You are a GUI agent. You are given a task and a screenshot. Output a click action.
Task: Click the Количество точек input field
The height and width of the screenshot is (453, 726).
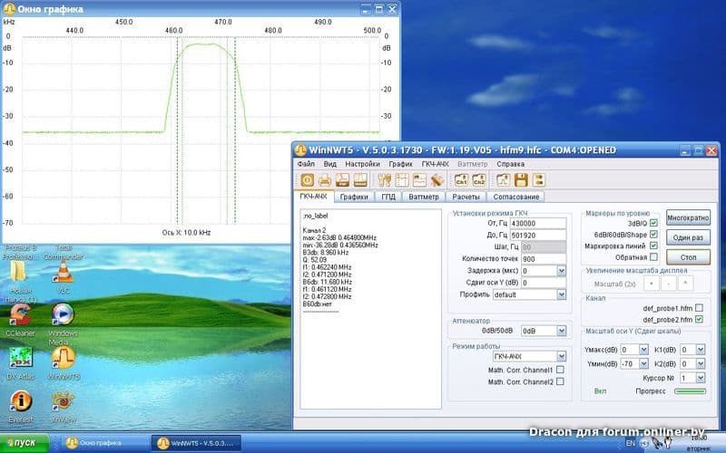click(543, 259)
